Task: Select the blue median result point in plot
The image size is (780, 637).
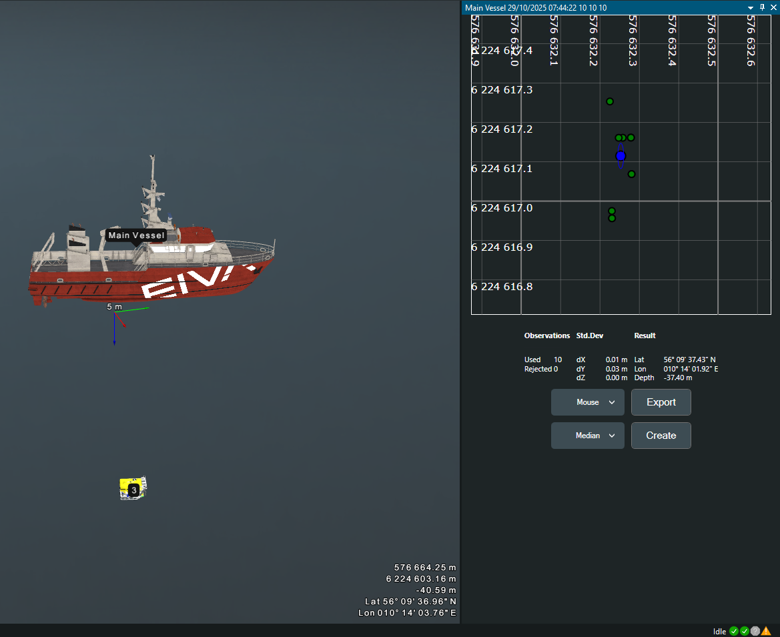Action: (x=621, y=156)
